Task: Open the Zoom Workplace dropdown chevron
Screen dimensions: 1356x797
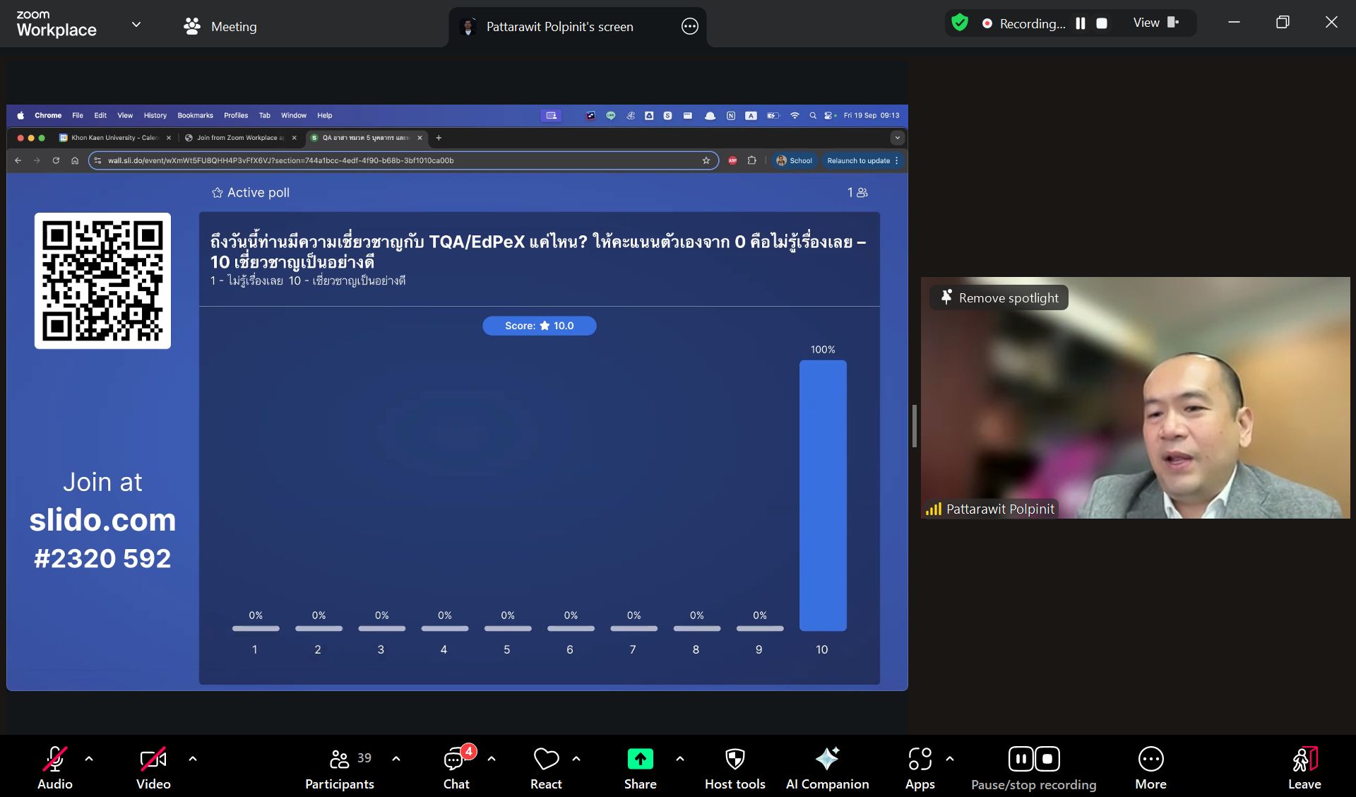Action: [136, 25]
